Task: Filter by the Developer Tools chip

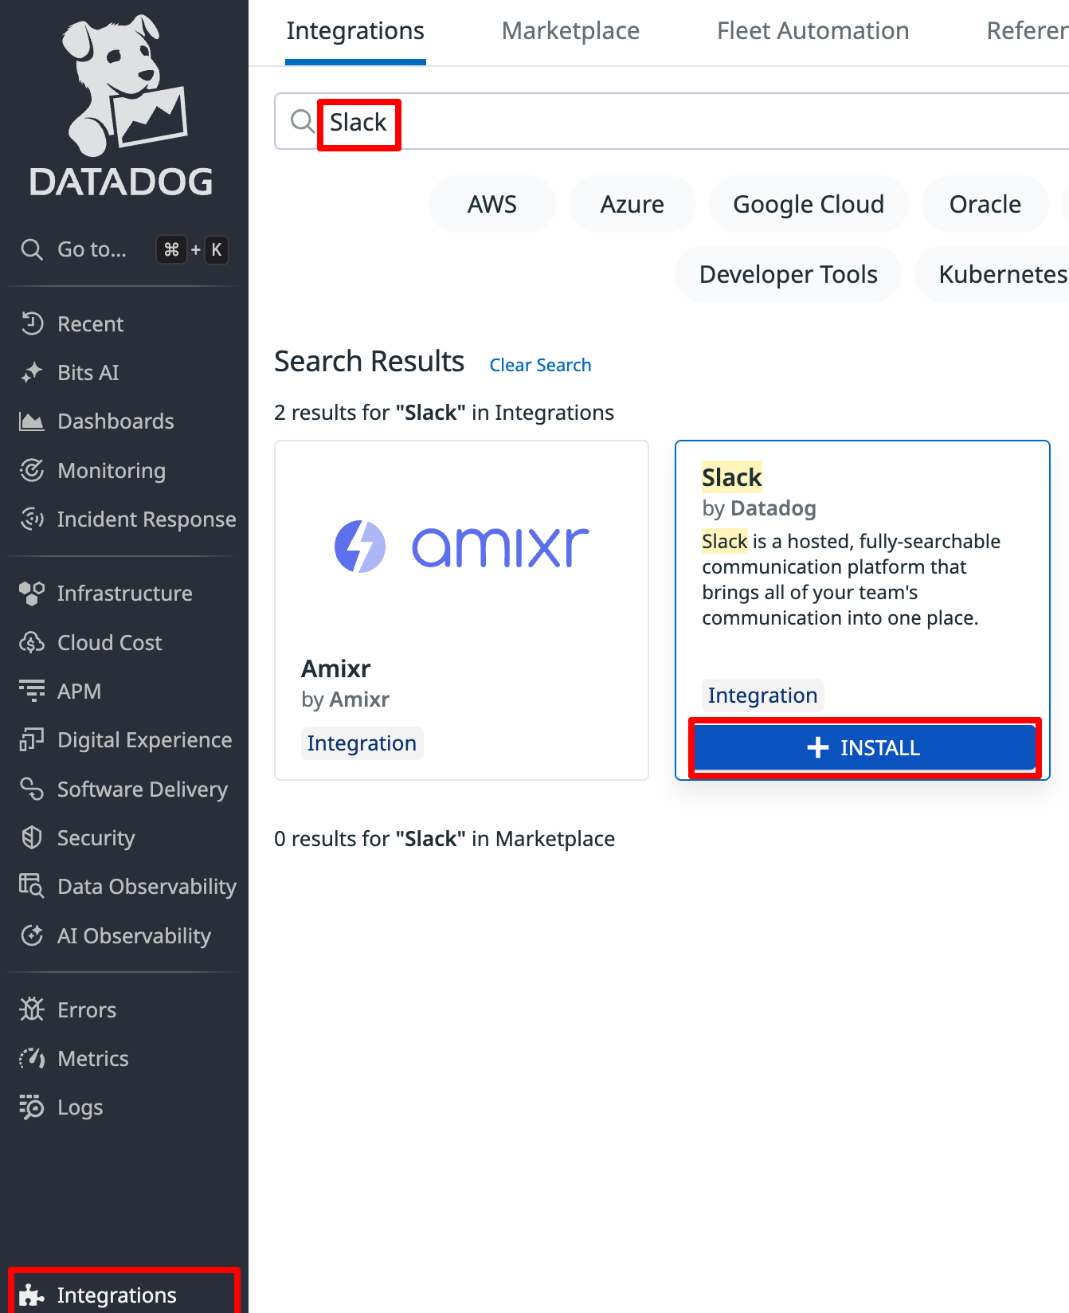Action: click(789, 274)
